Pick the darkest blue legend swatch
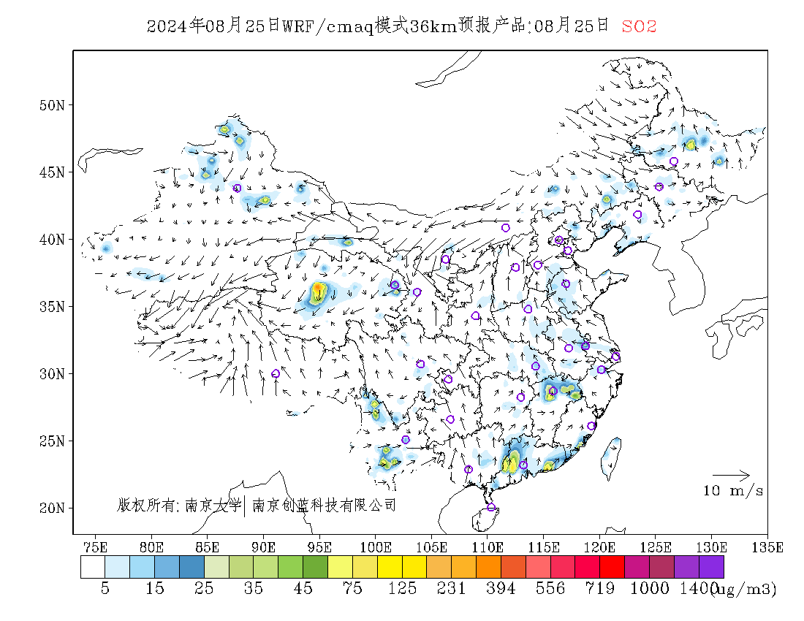Screen dimensions: 804x621 pos(191,567)
